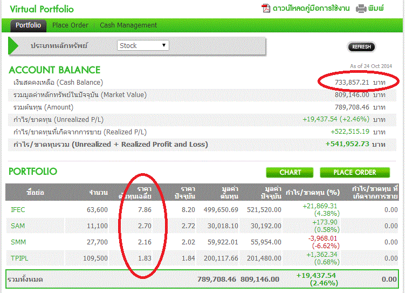The height and width of the screenshot is (293, 406).
Task: Click the Virtual Portfolio page title
Action: click(42, 9)
